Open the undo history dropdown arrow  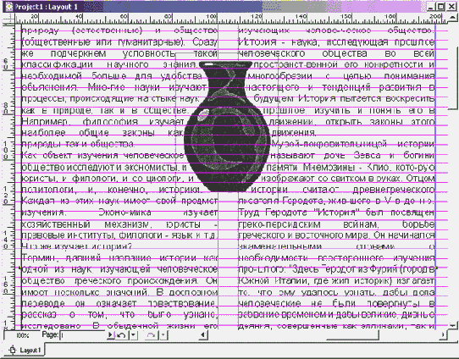pos(133,334)
